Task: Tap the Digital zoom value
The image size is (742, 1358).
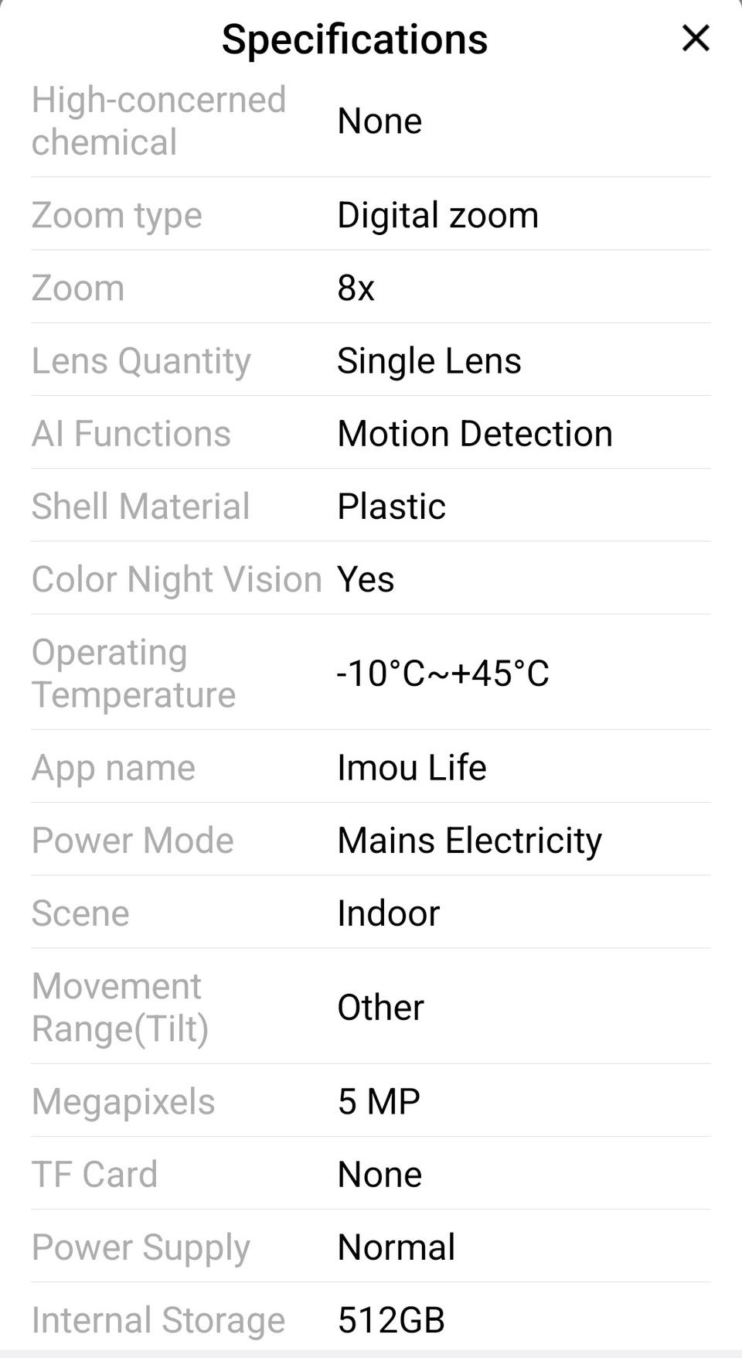Action: point(437,215)
